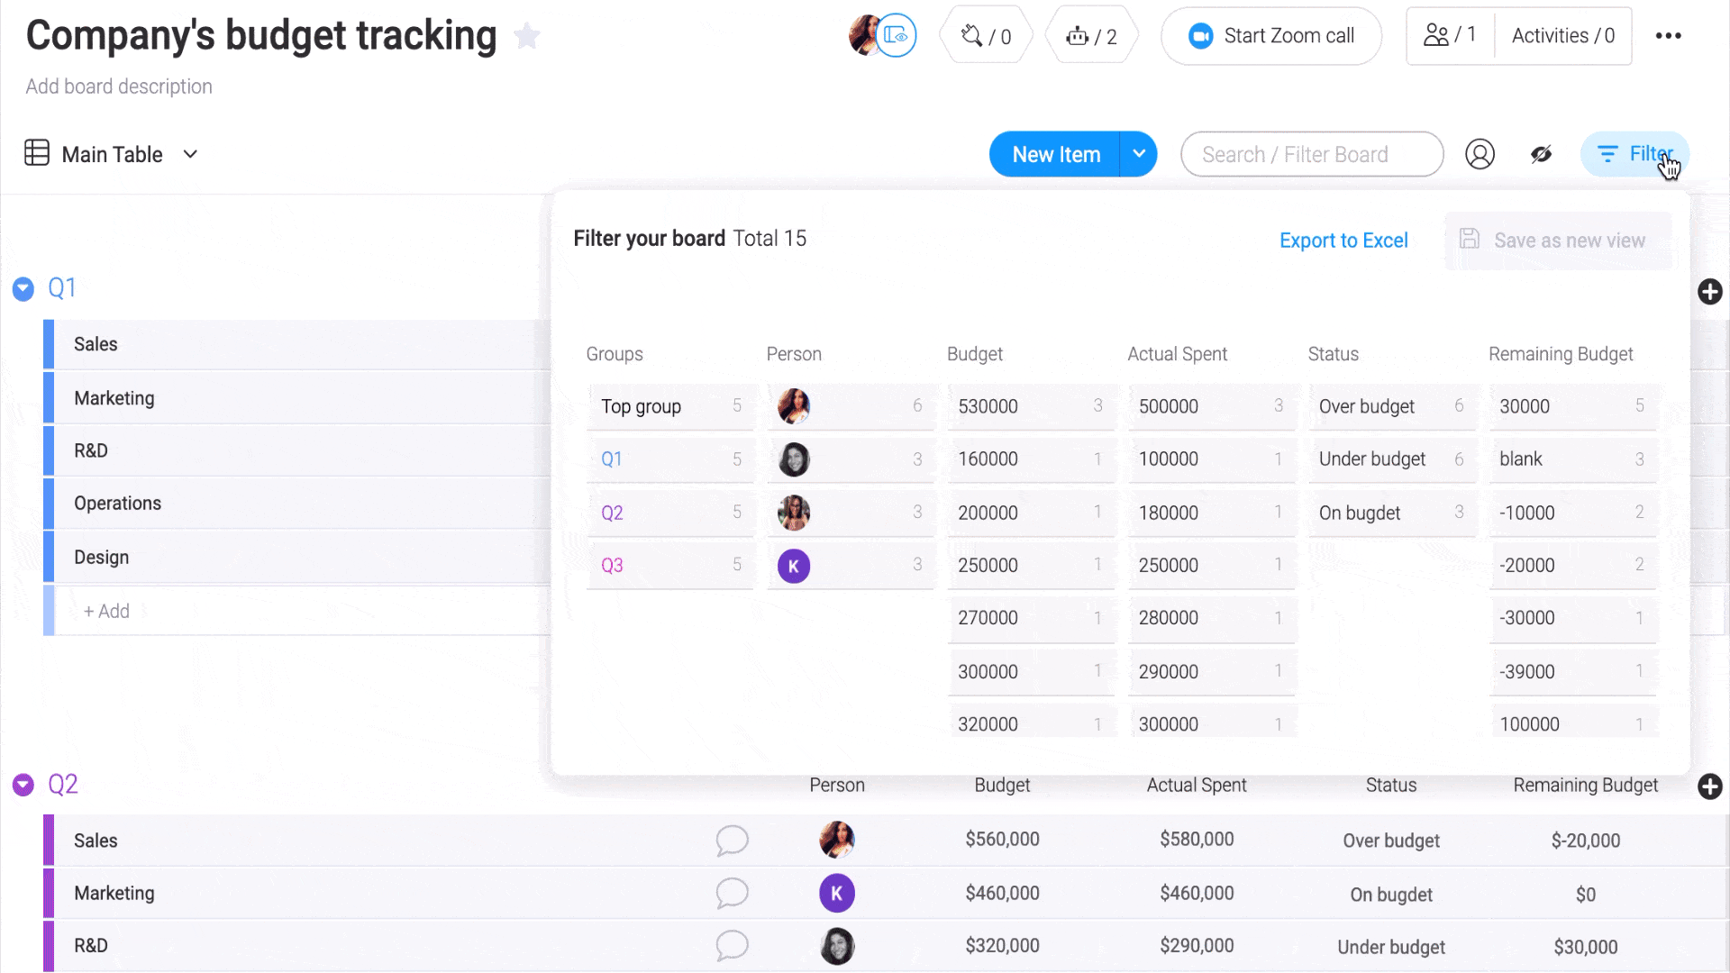Click the person/profile icon in toolbar
The height and width of the screenshot is (973, 1730).
coord(1480,153)
